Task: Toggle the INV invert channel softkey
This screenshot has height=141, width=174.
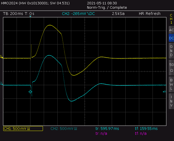Action: click(171, 101)
